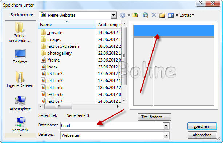This screenshot has height=143, width=223.
Task: Go back using the Back arrow icon
Action: coord(123,15)
